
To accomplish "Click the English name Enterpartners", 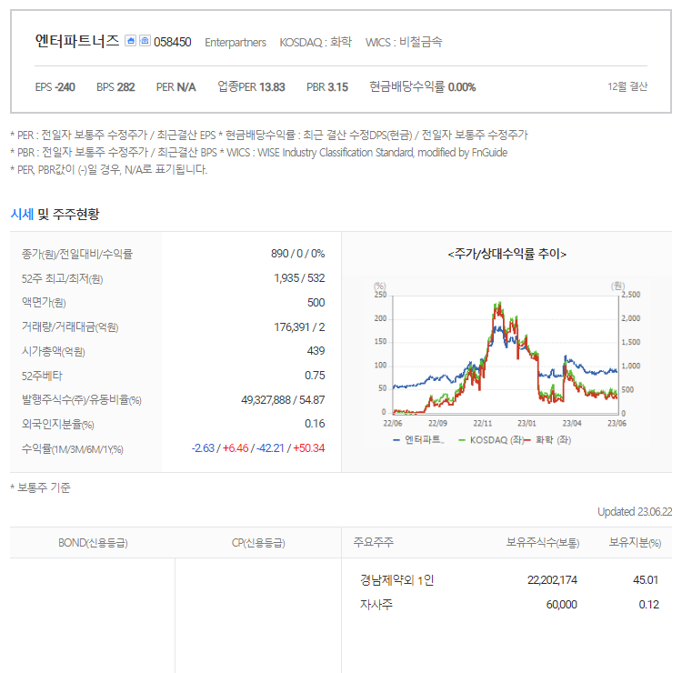I will (236, 43).
